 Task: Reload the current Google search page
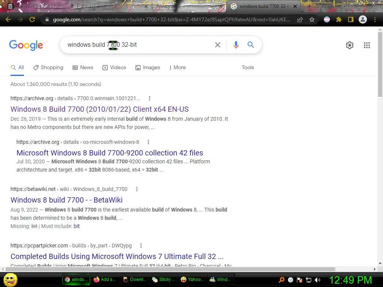pos(32,19)
